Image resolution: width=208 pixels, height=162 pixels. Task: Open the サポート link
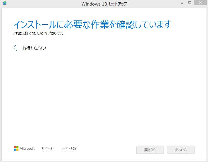click(x=47, y=149)
